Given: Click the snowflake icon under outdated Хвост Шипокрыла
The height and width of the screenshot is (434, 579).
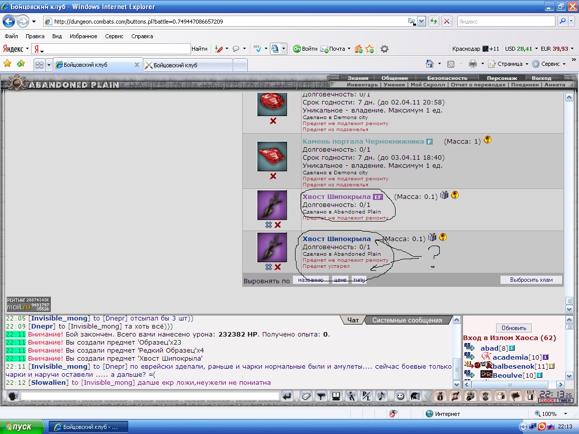Looking at the screenshot, I should coord(268,266).
